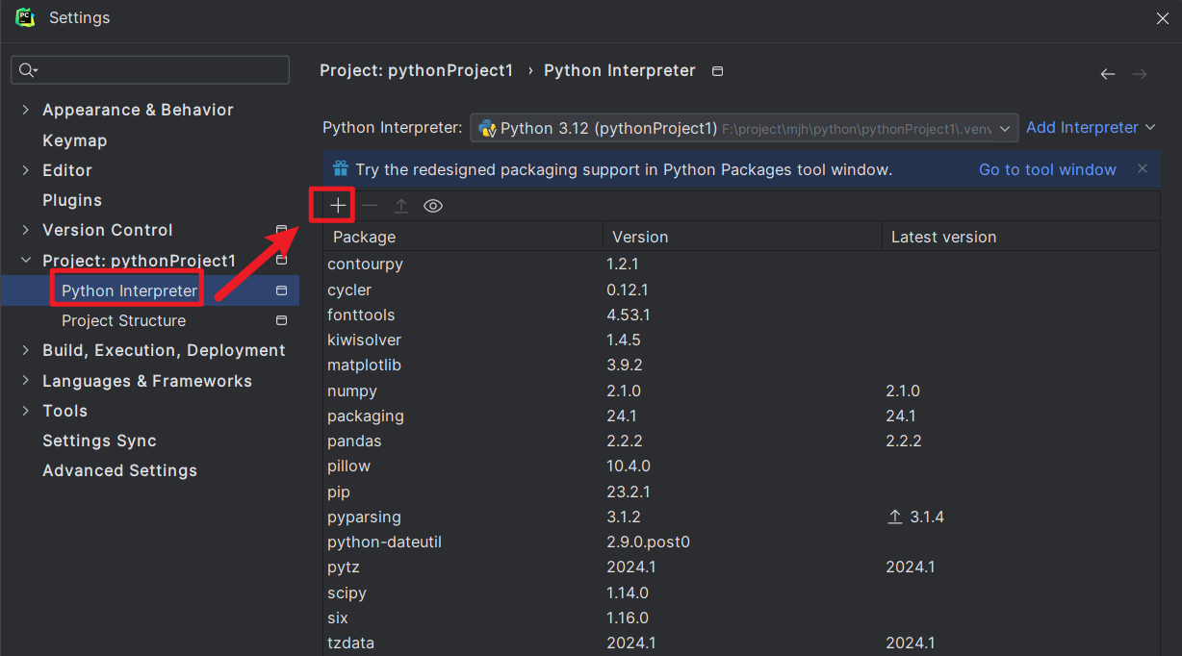This screenshot has width=1182, height=656.
Task: Select the python-dateutil package row
Action: pos(741,542)
